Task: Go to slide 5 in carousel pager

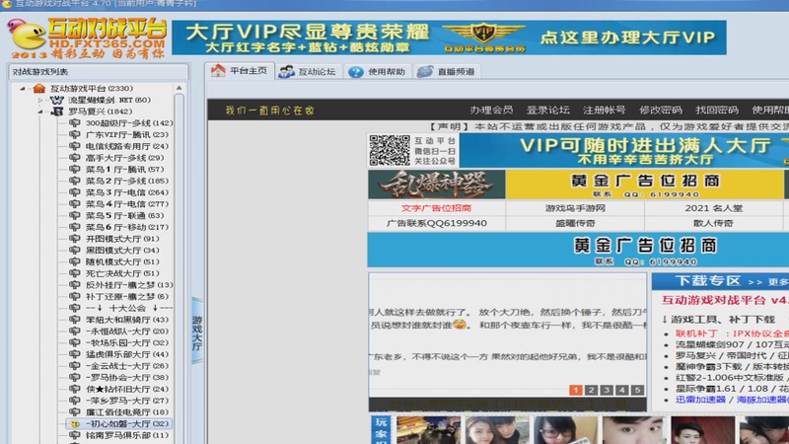Action: pyautogui.click(x=637, y=390)
